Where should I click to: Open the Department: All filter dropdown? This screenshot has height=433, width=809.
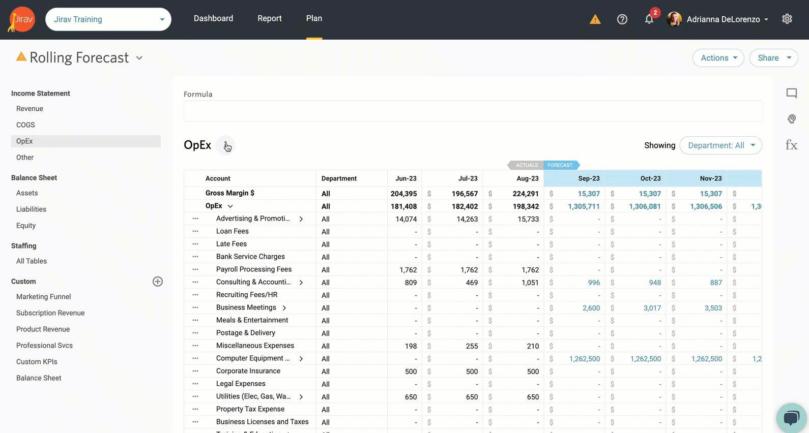click(720, 145)
